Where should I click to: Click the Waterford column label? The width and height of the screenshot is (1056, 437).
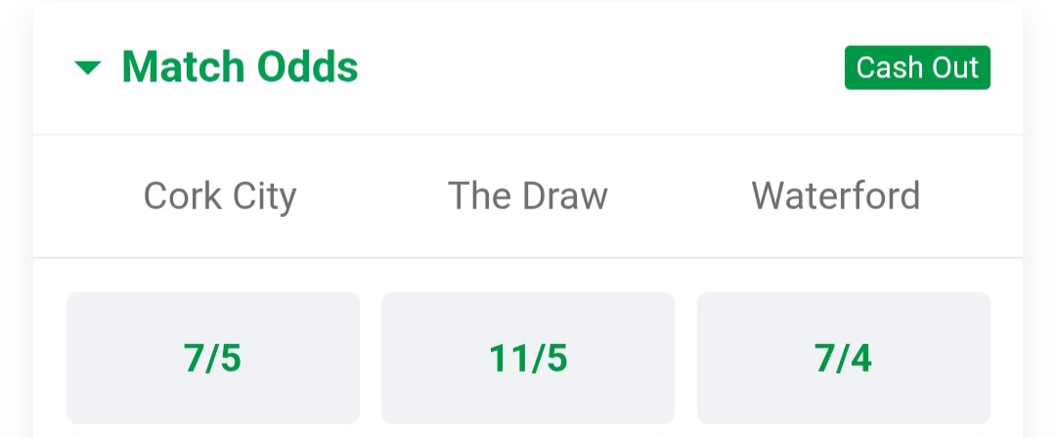836,197
